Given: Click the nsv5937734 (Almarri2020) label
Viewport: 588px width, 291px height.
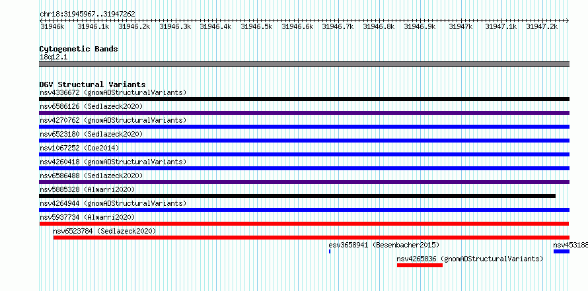Looking at the screenshot, I should (87, 217).
